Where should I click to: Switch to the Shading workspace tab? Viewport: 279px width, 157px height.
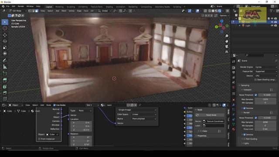click(109, 7)
